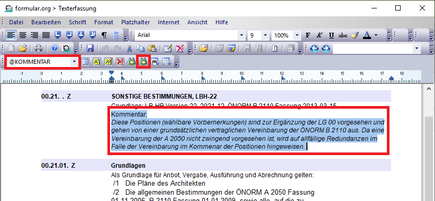Open the Schrift menu
The height and width of the screenshot is (201, 435).
77,22
